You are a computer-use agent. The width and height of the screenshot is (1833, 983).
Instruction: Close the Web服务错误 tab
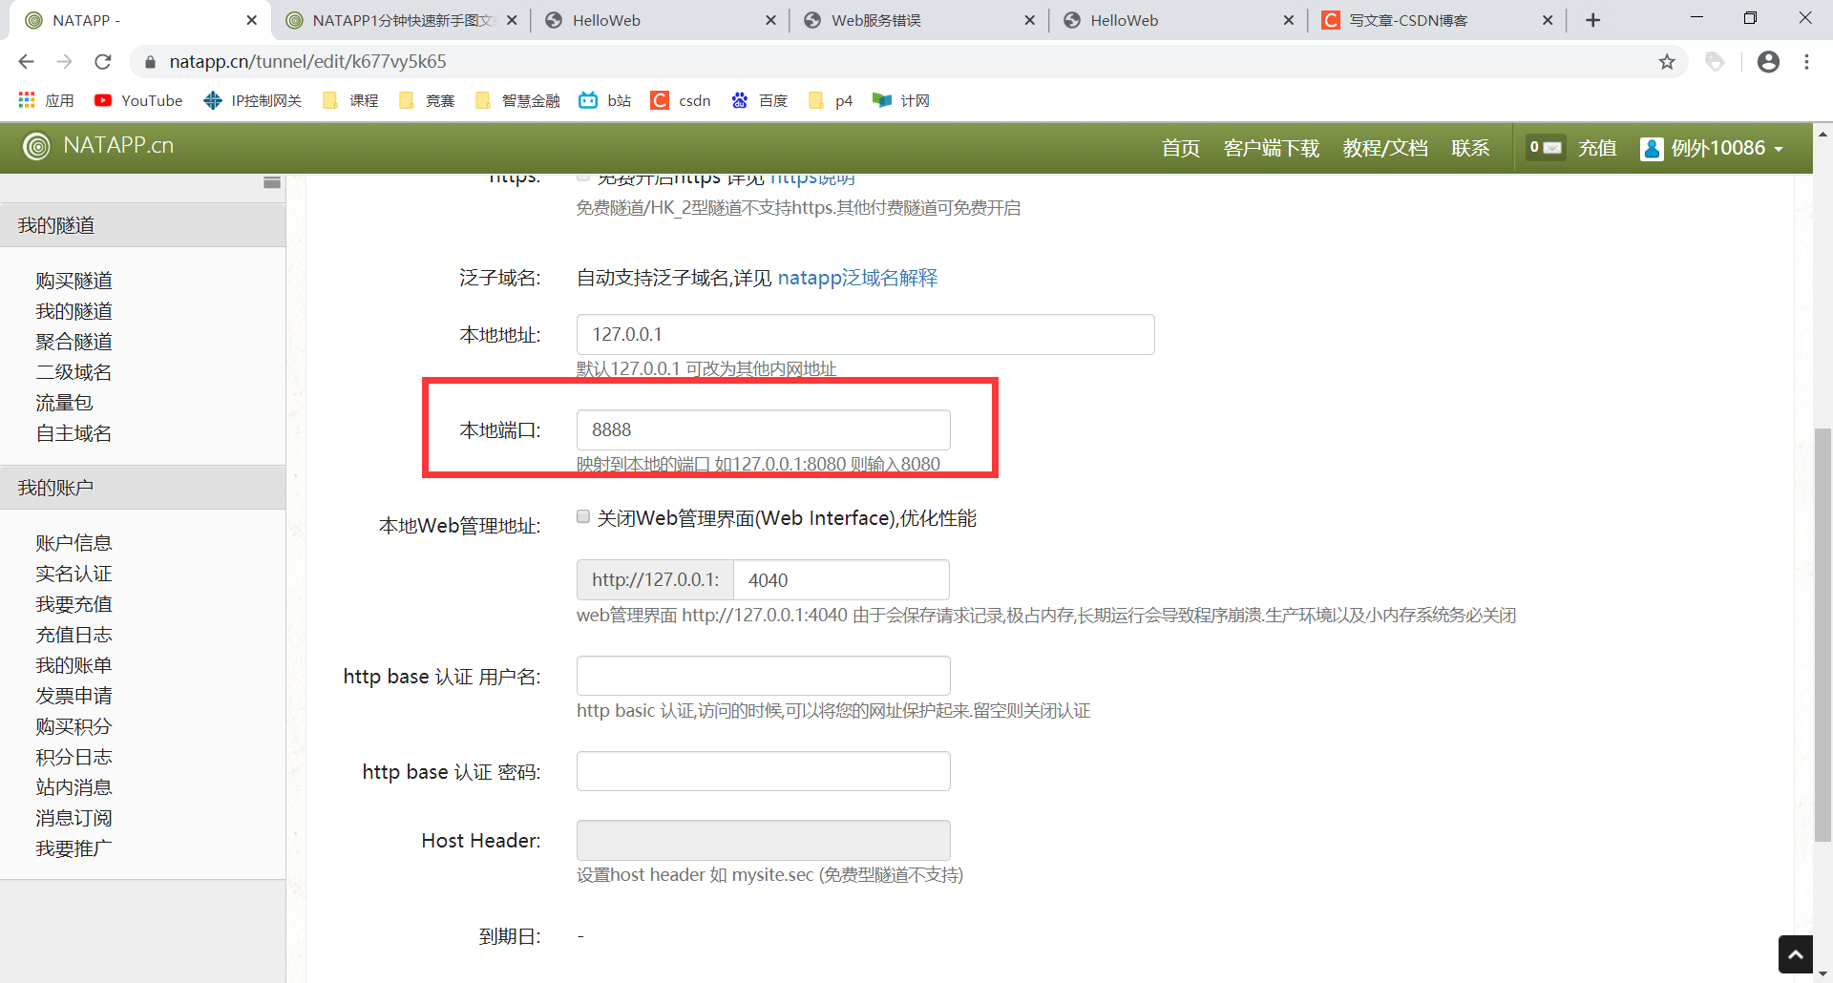click(x=1029, y=20)
